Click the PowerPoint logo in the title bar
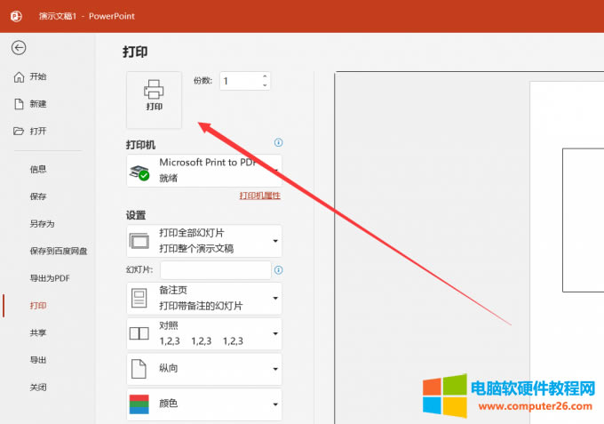Image resolution: width=604 pixels, height=424 pixels. pos(16,16)
